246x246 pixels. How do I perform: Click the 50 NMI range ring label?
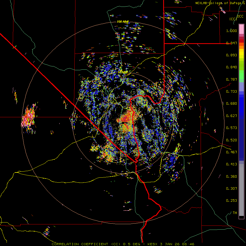(x=123, y=72)
